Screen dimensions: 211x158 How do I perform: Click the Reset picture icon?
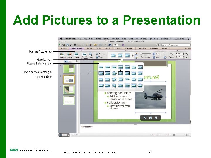(97, 57)
